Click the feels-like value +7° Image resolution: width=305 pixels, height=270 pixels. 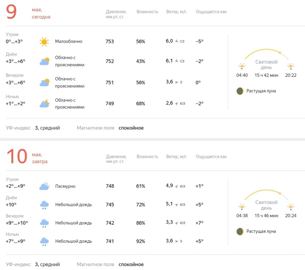(199, 223)
